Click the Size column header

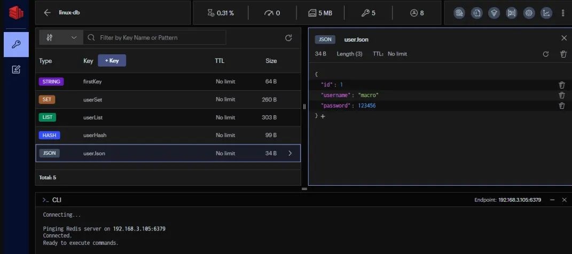click(x=271, y=61)
